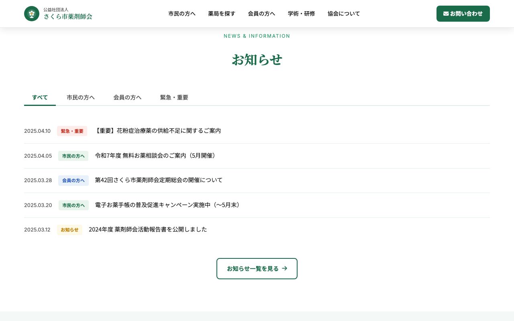Open the 学術・研修 navigation menu item
The height and width of the screenshot is (321, 514).
click(x=302, y=13)
